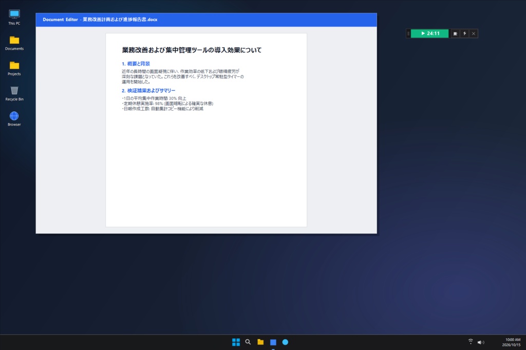Click the 2026/10/15 date in taskbar

[x=512, y=345]
